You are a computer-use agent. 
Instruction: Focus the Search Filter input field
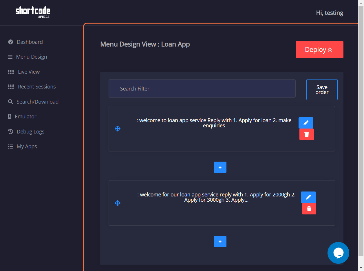pyautogui.click(x=202, y=88)
